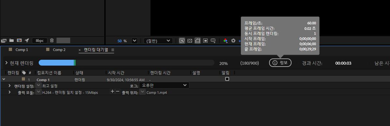Click the Comp 2 tab color label square
Image resolution: width=390 pixels, height=126 pixels.
pos(48,49)
